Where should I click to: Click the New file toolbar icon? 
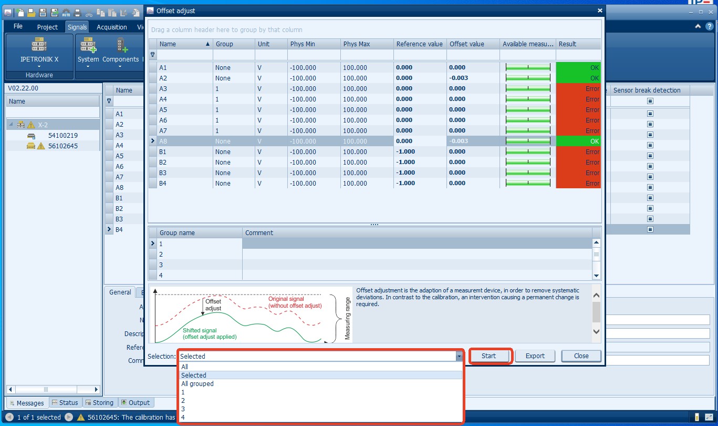20,12
